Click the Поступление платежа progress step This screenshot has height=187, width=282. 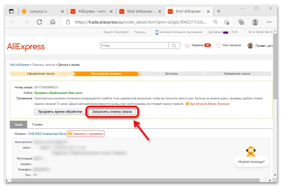click(x=106, y=74)
